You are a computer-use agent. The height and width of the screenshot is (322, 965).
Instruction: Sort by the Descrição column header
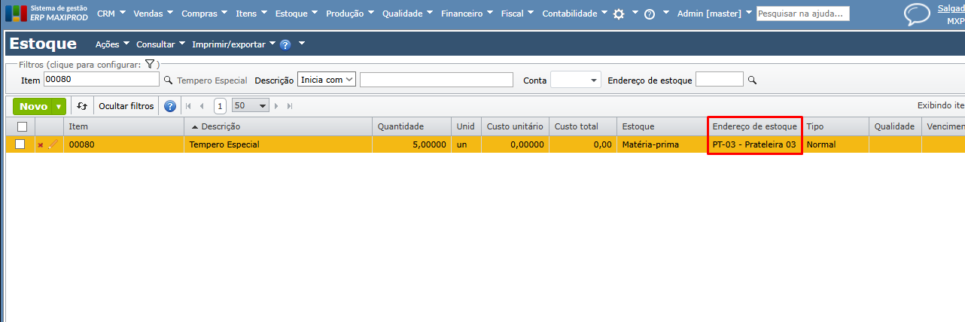point(279,126)
